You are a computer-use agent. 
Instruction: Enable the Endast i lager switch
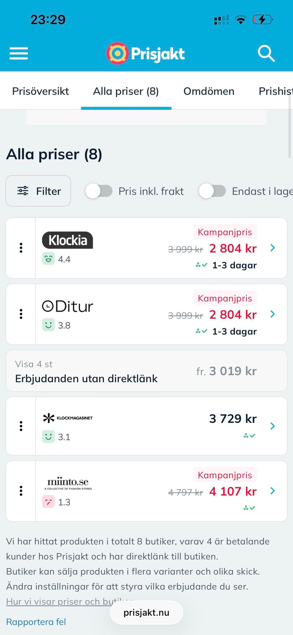(212, 191)
